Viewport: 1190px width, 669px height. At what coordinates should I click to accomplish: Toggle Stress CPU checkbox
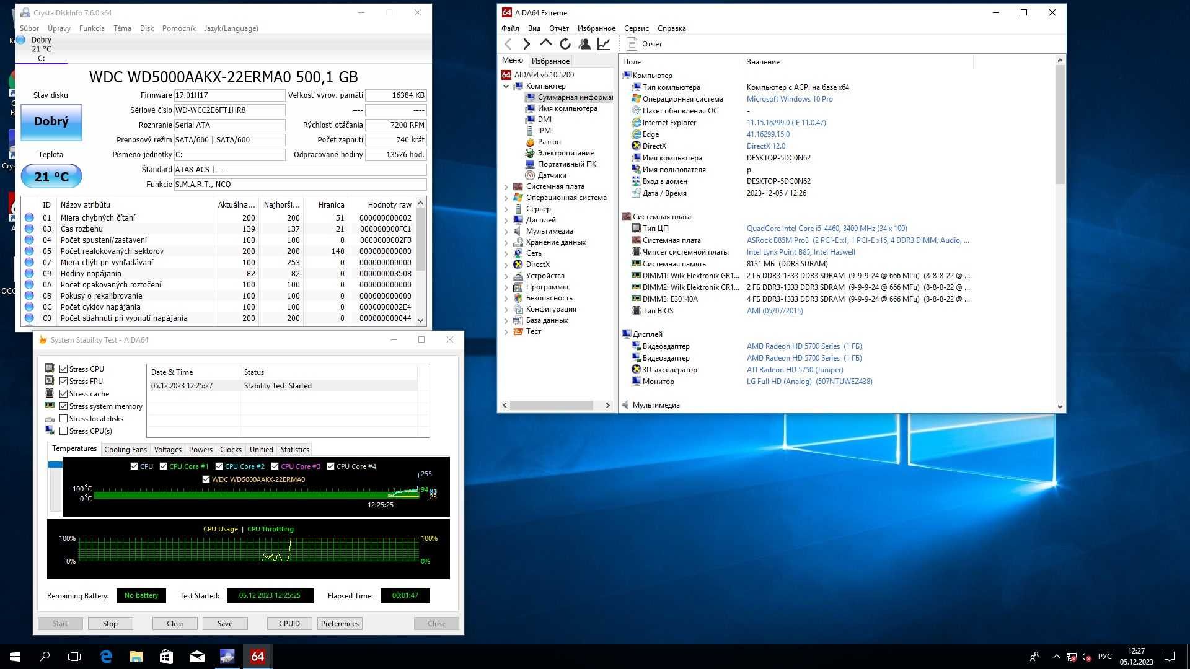(x=63, y=369)
